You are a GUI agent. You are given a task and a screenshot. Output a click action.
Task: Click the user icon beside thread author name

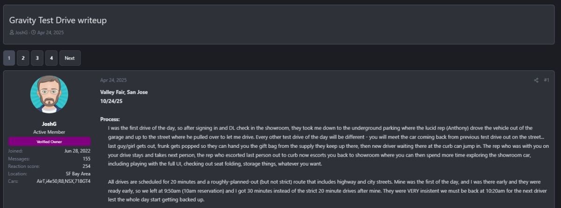12,33
